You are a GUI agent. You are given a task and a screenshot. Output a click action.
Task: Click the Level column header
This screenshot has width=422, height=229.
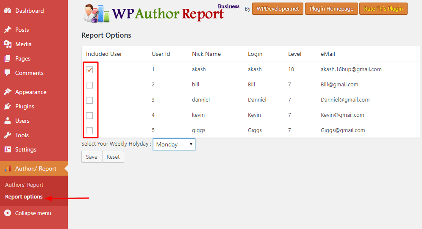(295, 54)
